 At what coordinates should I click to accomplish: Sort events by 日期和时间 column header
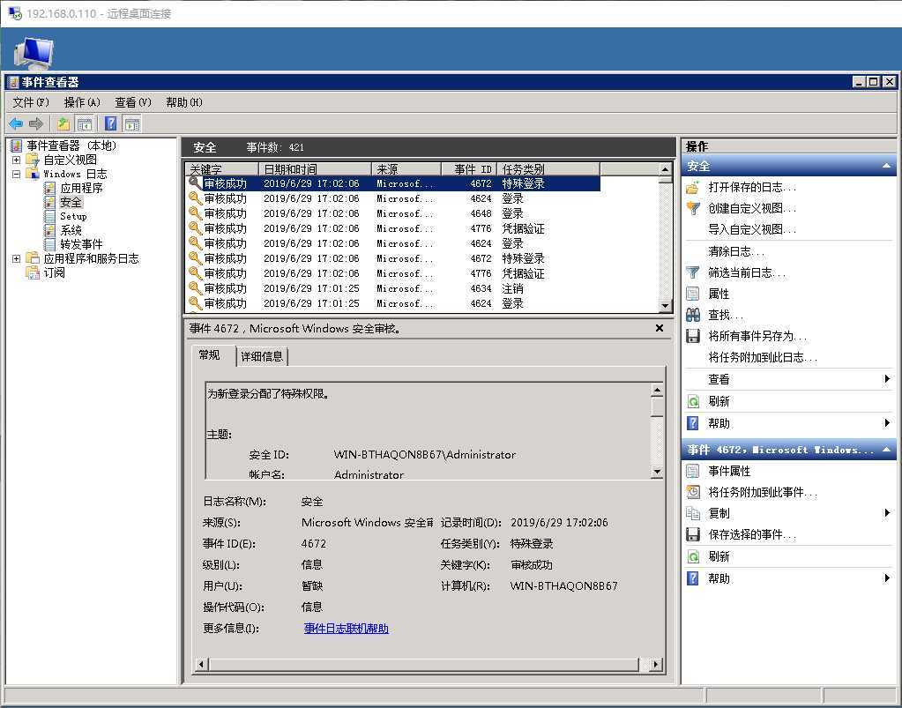click(x=315, y=168)
